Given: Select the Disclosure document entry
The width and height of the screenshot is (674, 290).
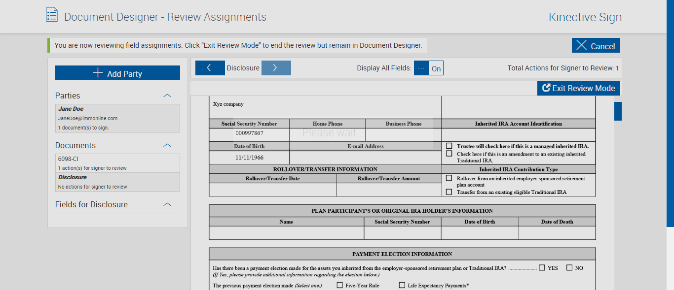Looking at the screenshot, I should [117, 182].
